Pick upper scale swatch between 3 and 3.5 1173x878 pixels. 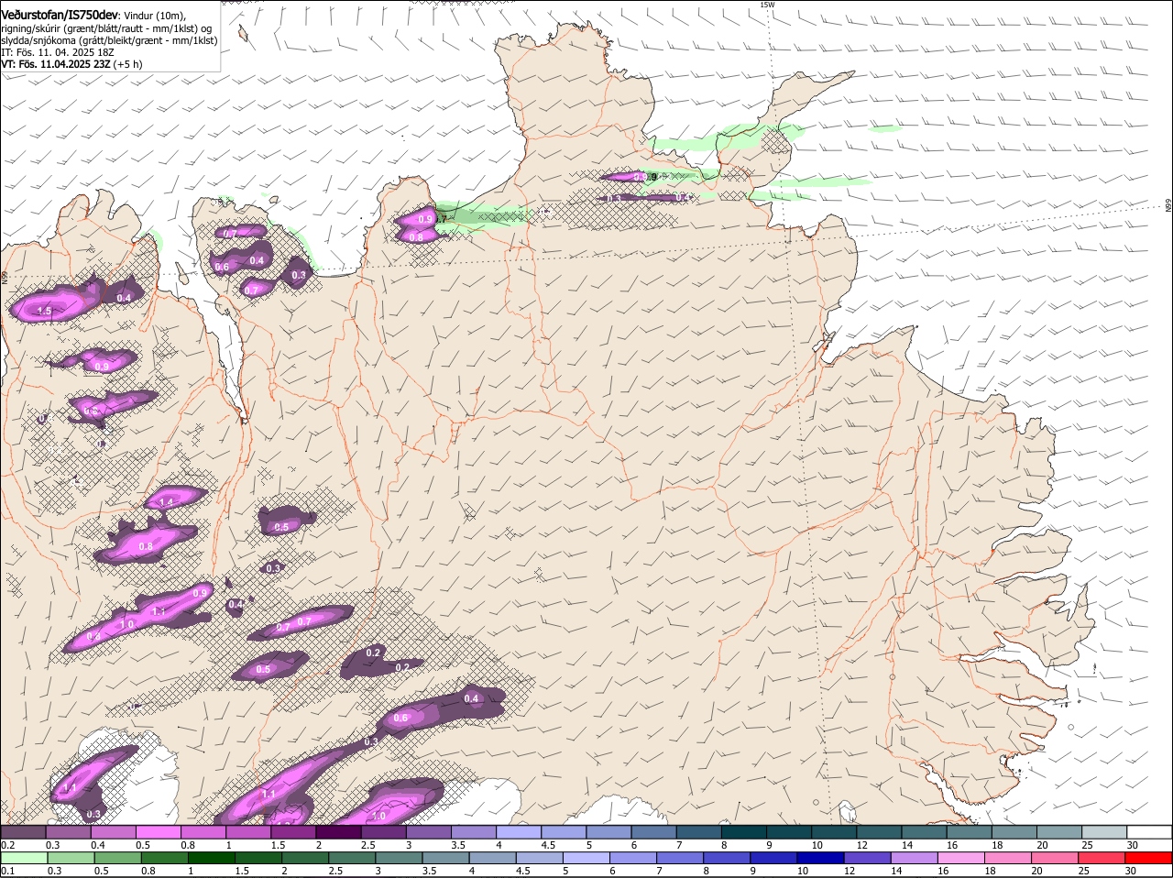tap(428, 832)
